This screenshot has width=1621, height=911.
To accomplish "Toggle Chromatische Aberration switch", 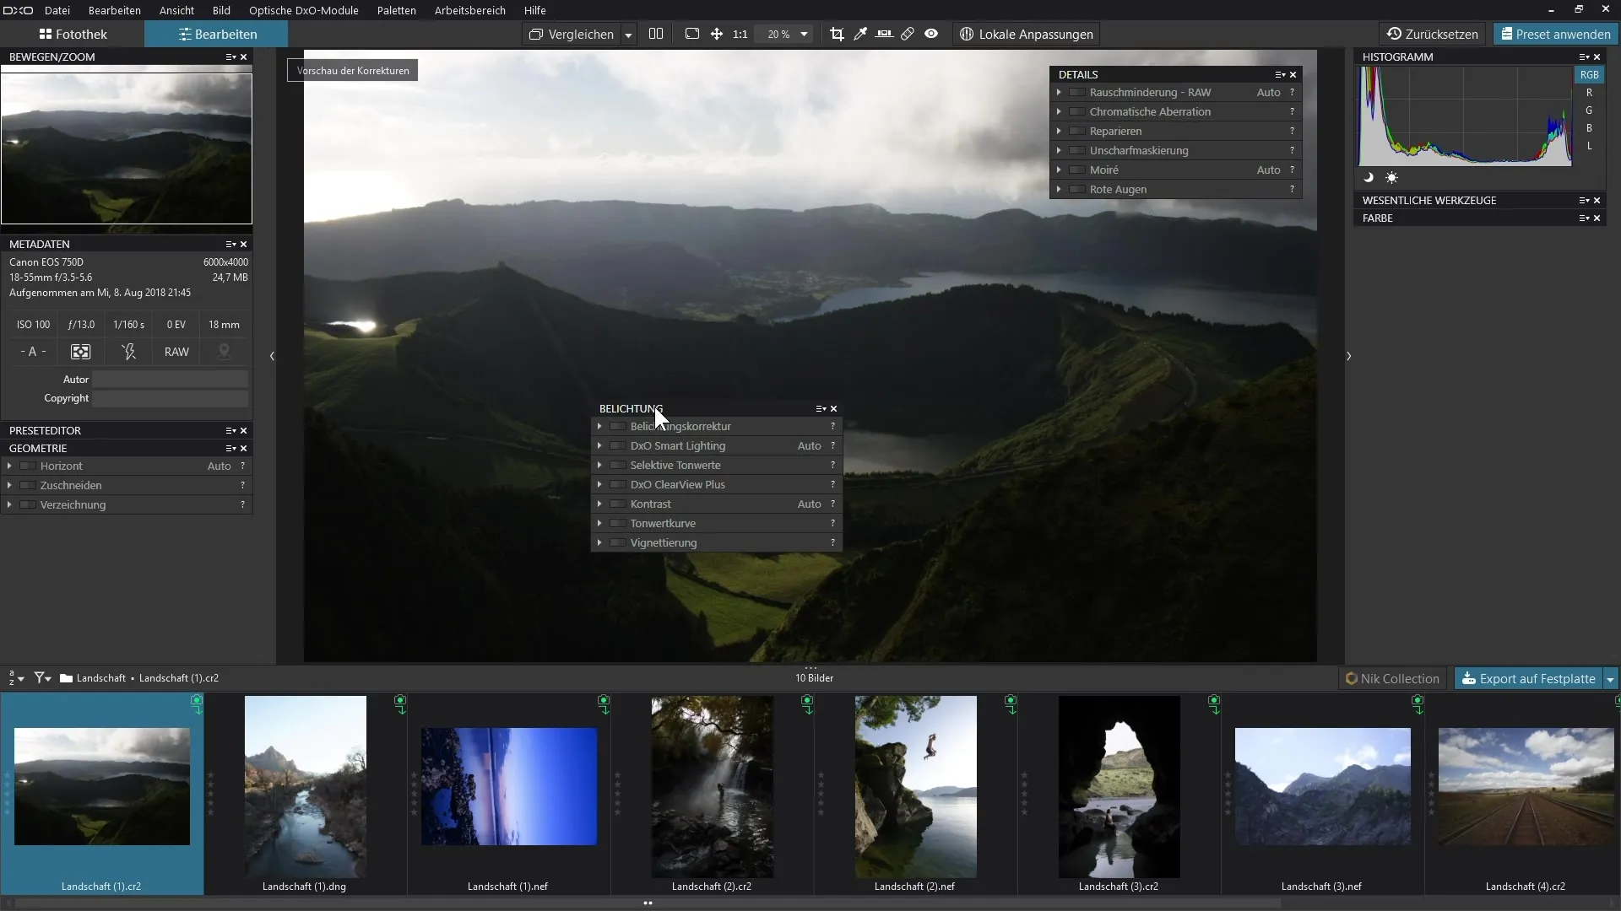I will click(x=1077, y=111).
